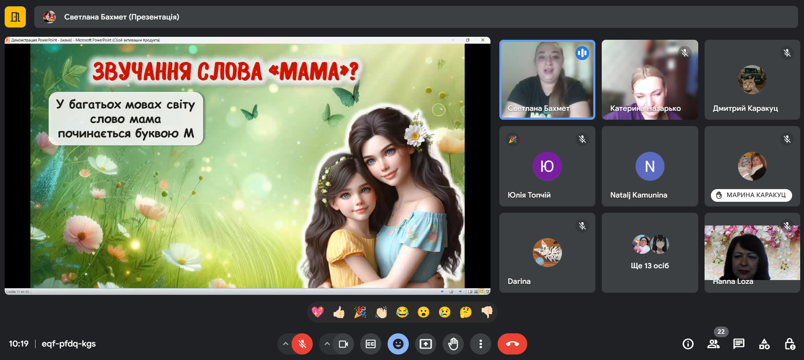The height and width of the screenshot is (360, 804).
Task: Close the emoji reactions bar
Action: pos(398,344)
